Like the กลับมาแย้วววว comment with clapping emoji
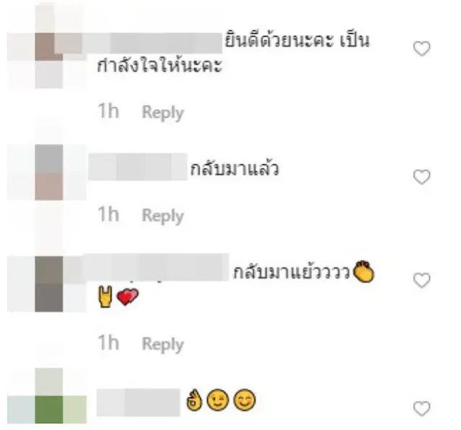Image resolution: width=461 pixels, height=430 pixels. point(421,280)
